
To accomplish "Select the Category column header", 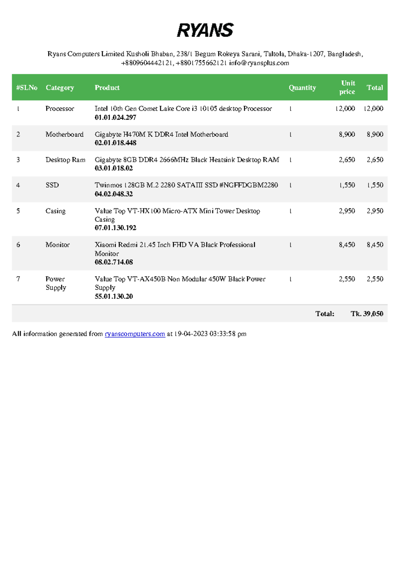I will [60, 88].
